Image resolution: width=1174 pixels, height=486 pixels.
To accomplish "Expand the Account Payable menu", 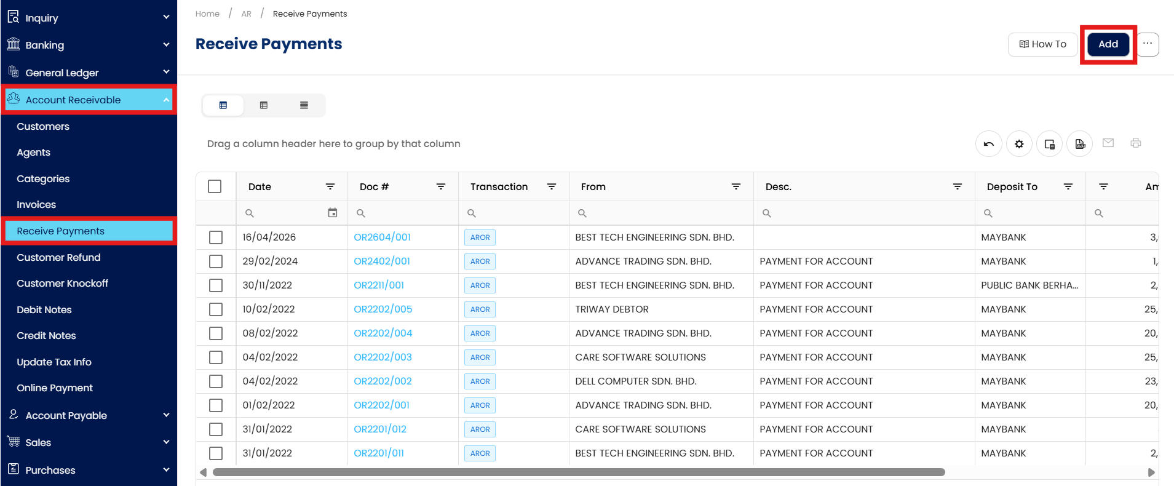I will pos(89,415).
